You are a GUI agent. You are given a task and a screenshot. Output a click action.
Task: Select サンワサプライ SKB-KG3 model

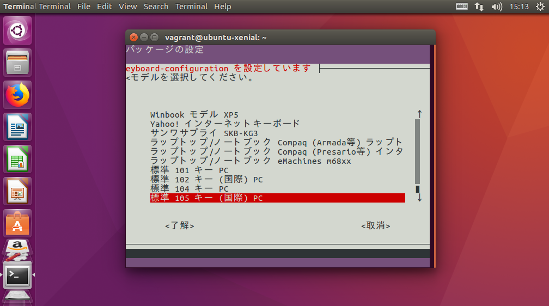click(278, 133)
